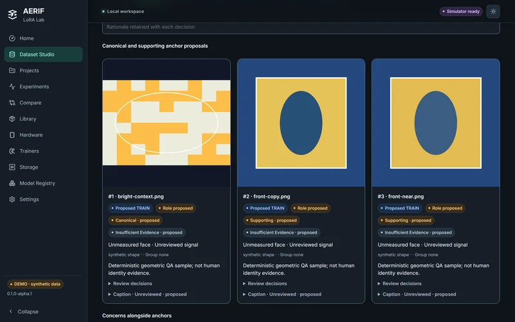
Task: Click the Model Registry icon
Action: coord(12,183)
